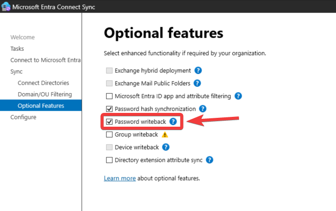The height and width of the screenshot is (211, 336).
Task: Click 'Directory extension attribute sync' label
Action: (x=158, y=160)
